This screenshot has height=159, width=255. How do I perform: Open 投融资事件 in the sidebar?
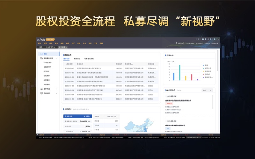[x=47, y=67]
